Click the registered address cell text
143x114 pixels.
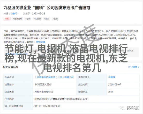click(x=61, y=99)
